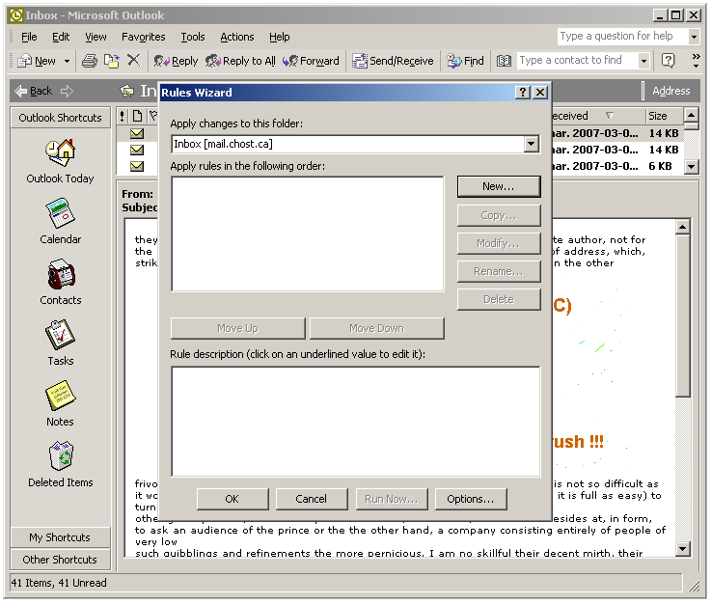Click the Print toolbar icon

pyautogui.click(x=90, y=61)
